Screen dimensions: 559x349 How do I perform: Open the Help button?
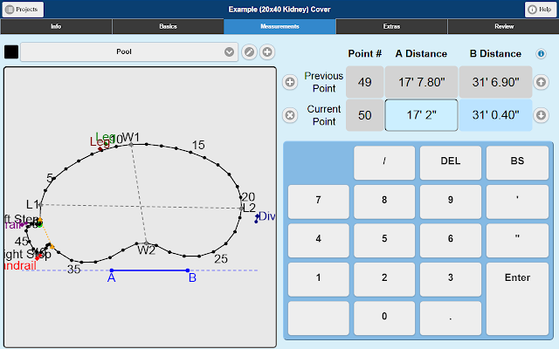pos(541,10)
